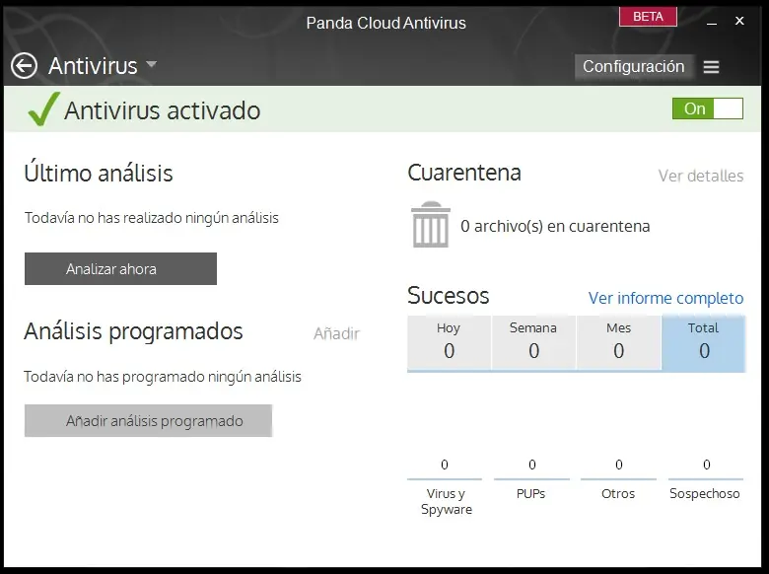Click the Sucesos heading
Screen dimensions: 769x574
click(449, 296)
